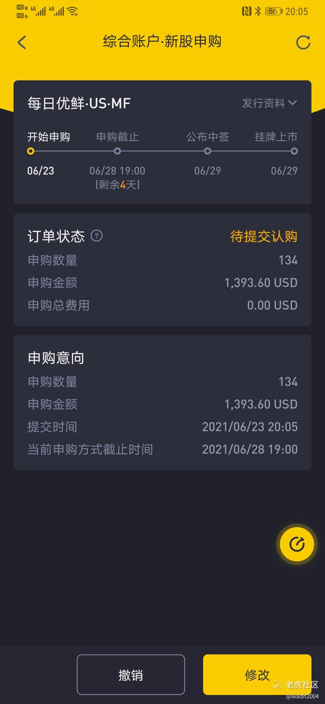Select the 挂牌上市 timeline marker
Screen dimensions: 325x704
(x=294, y=151)
